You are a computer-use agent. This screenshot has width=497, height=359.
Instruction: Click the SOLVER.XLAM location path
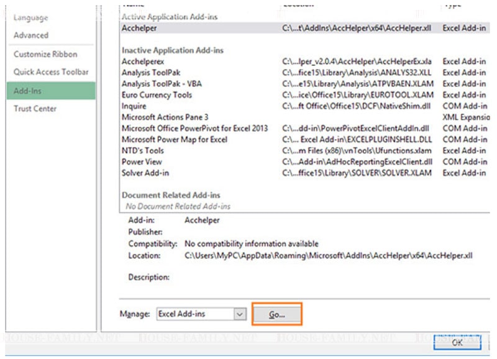coord(357,173)
